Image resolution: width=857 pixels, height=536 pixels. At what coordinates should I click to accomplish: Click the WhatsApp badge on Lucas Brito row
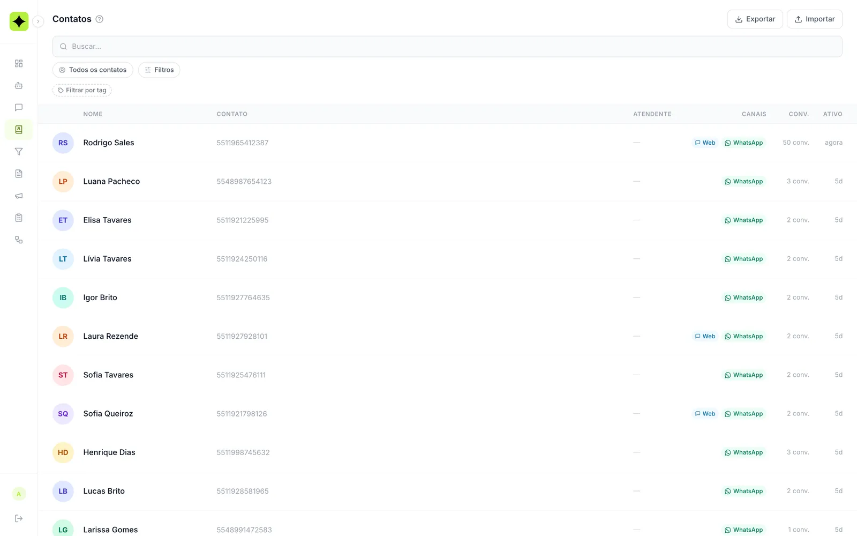(743, 492)
